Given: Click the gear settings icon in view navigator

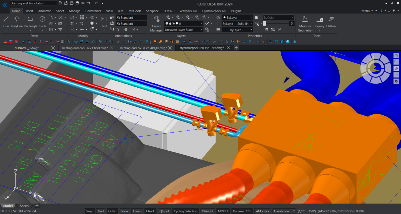Looking at the screenshot, I should (396, 81).
